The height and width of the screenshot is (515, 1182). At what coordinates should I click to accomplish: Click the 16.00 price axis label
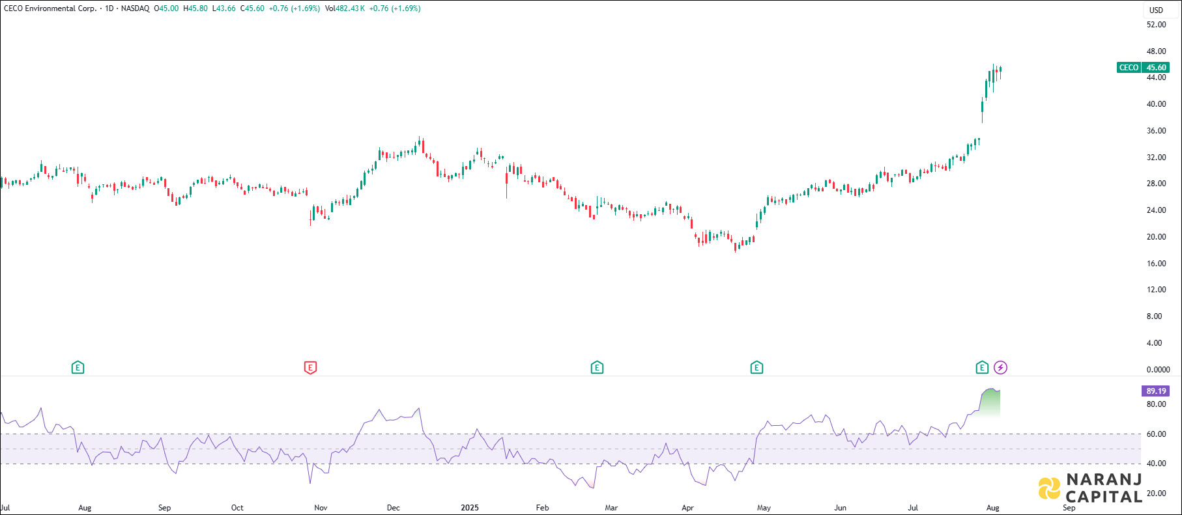coord(1157,264)
